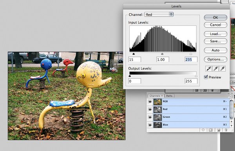Open the Channel dropdown set to Red
Screen dimensions: 235x151
tap(159, 14)
